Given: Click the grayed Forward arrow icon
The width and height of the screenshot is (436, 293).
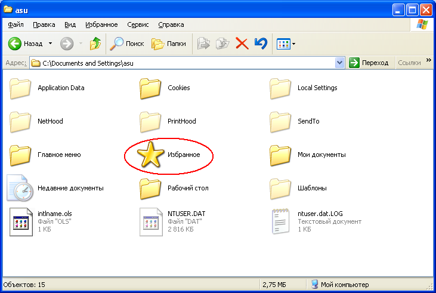Looking at the screenshot, I should [x=67, y=44].
